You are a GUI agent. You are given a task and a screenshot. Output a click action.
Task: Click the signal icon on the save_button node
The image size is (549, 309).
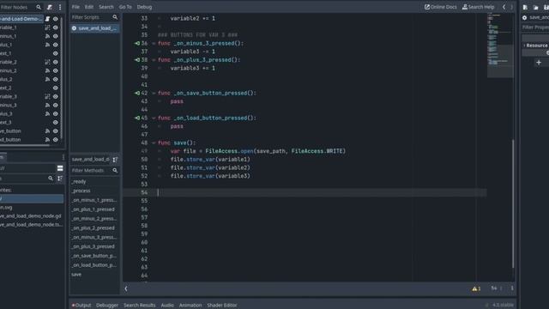pos(47,131)
